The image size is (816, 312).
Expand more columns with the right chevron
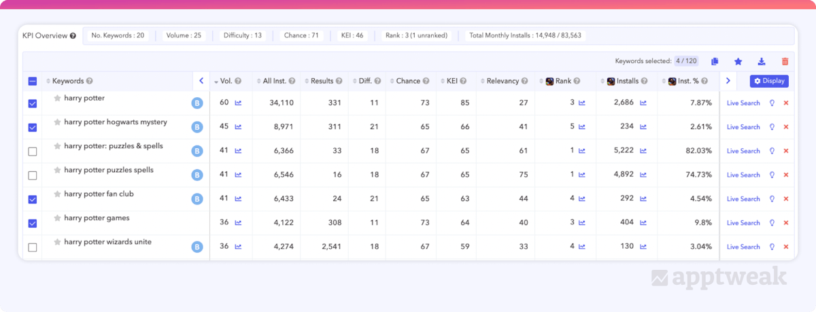(x=728, y=81)
